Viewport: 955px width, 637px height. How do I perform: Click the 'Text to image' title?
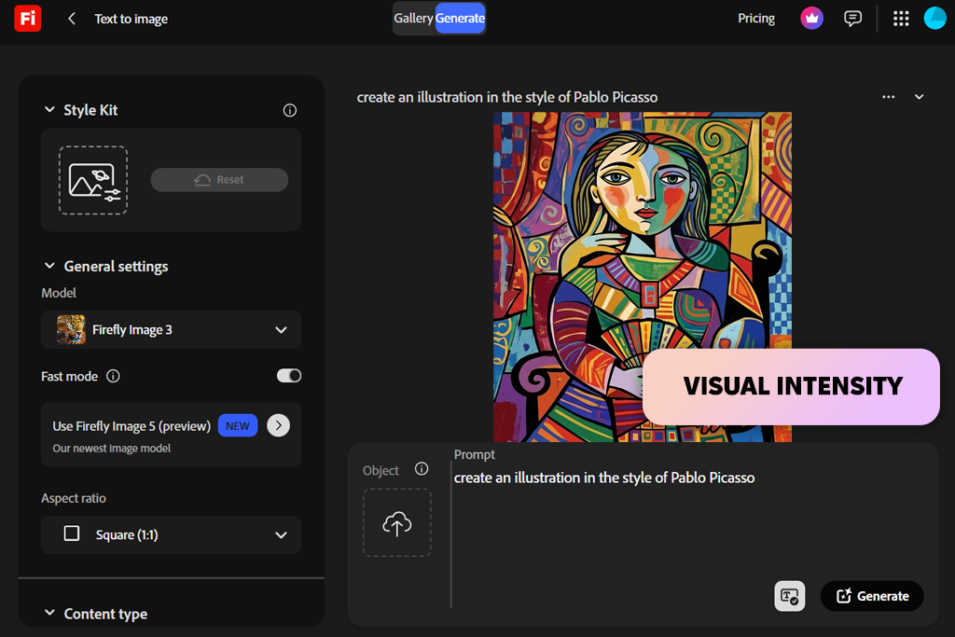coord(131,19)
